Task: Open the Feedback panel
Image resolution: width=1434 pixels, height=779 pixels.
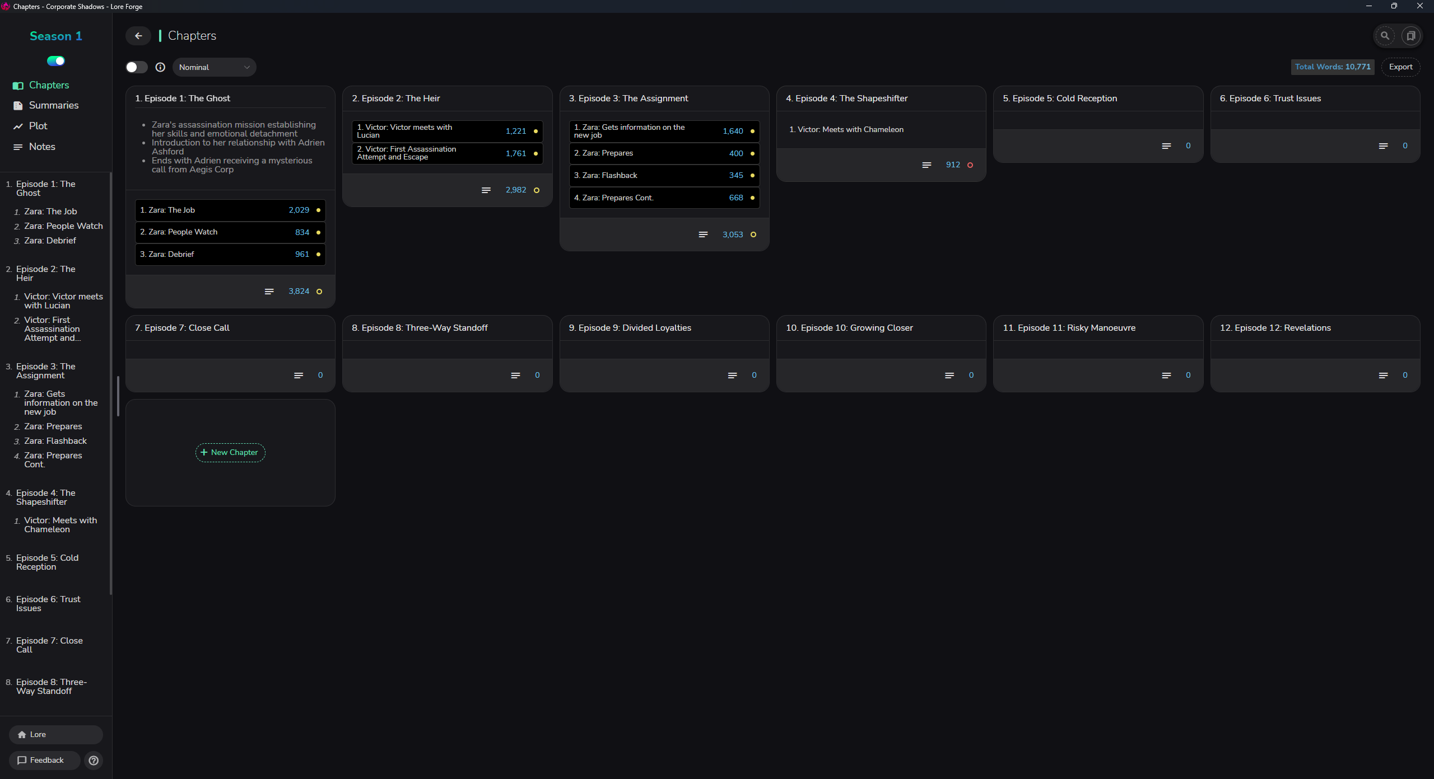Action: 44,760
